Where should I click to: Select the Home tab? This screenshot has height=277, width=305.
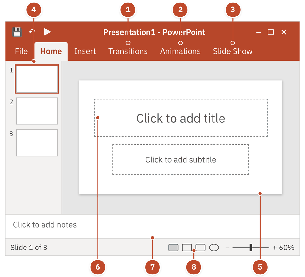pyautogui.click(x=51, y=51)
